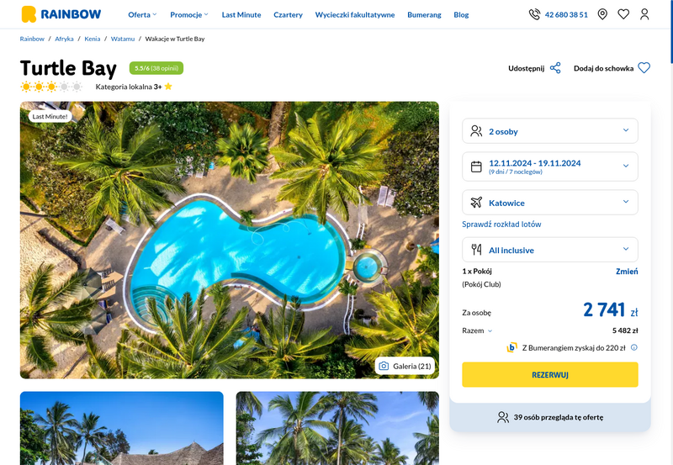Click the Sprawdź rozkład lotów link

501,224
